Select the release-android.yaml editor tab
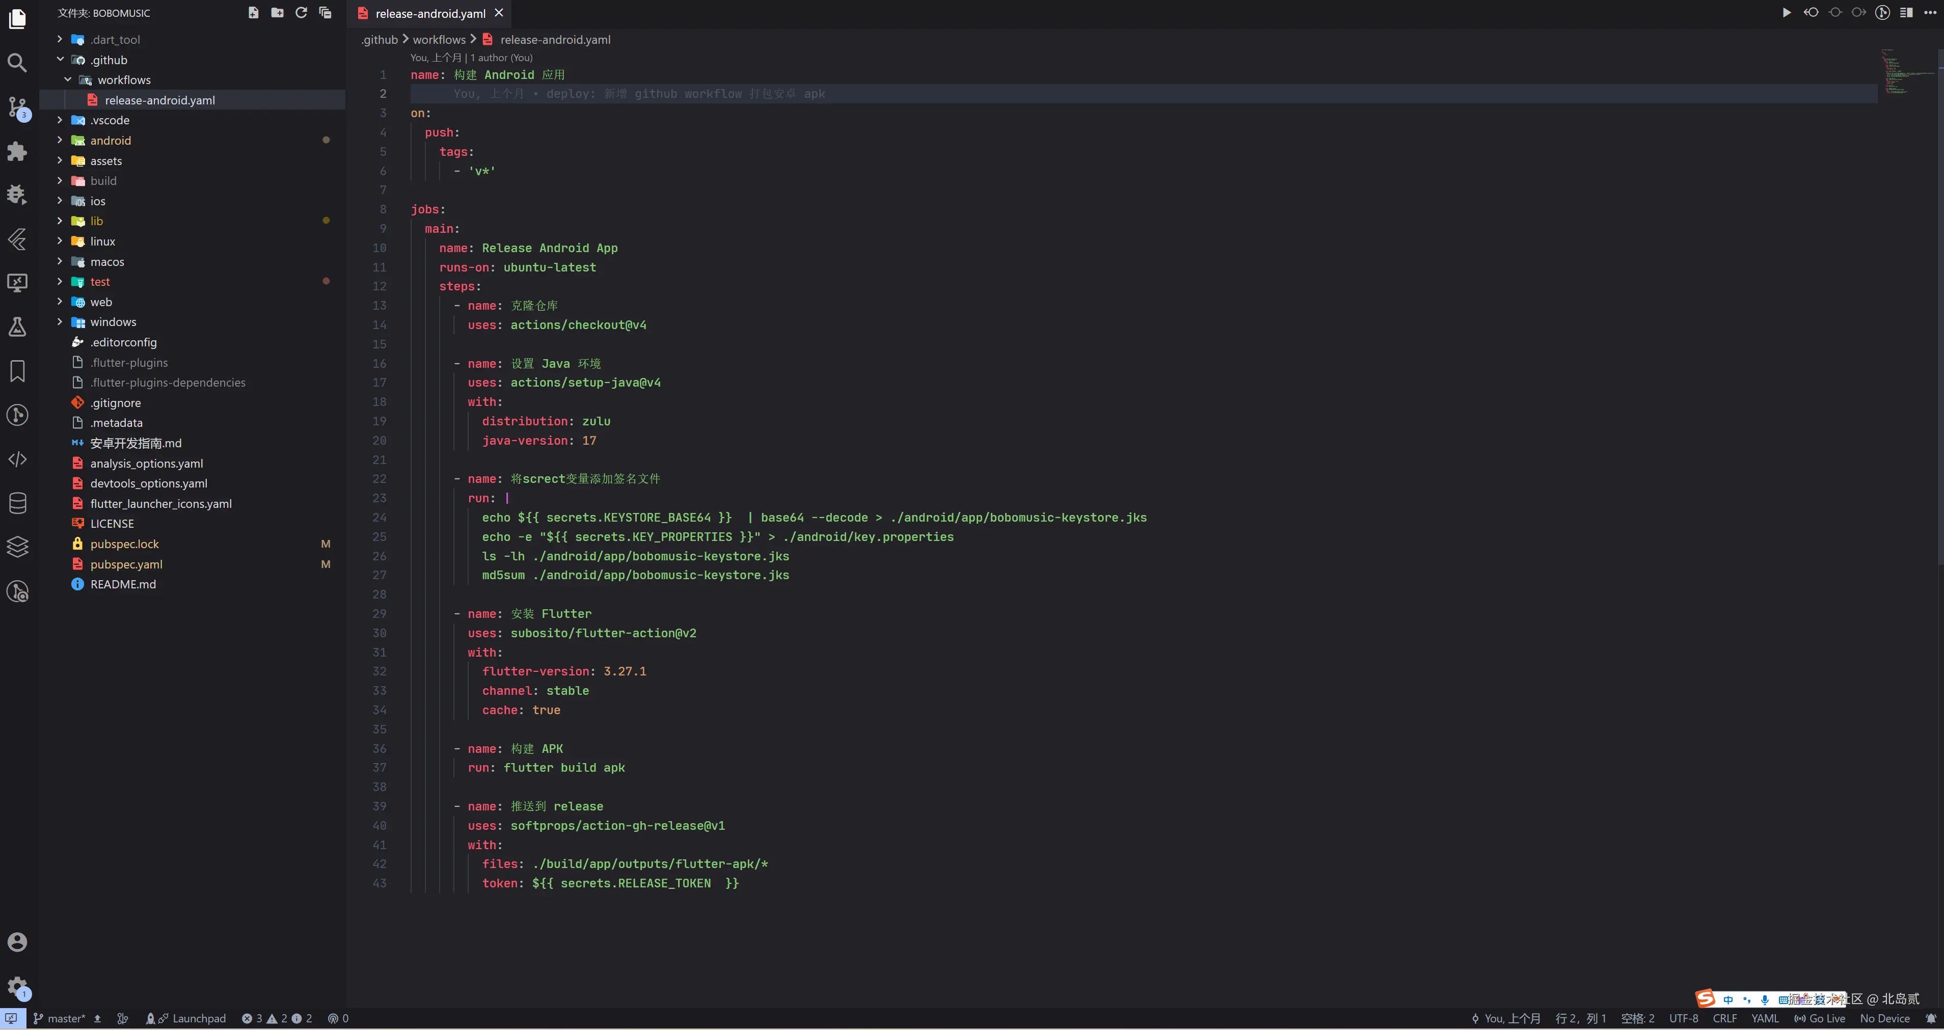This screenshot has height=1030, width=1944. [429, 14]
